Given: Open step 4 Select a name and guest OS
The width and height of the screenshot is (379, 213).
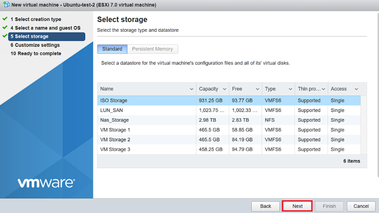Looking at the screenshot, I should point(45,28).
